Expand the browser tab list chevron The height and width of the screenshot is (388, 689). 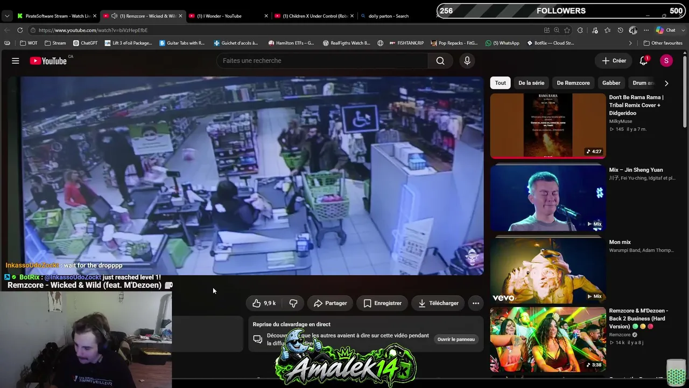pyautogui.click(x=6, y=16)
